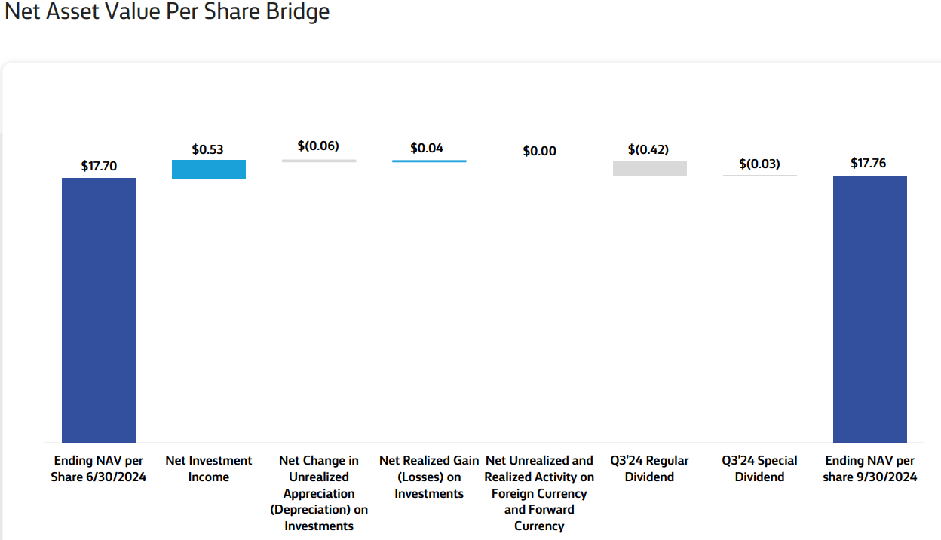The image size is (941, 540).
Task: Click the $0.04 value label above its bar
Action: coord(428,148)
